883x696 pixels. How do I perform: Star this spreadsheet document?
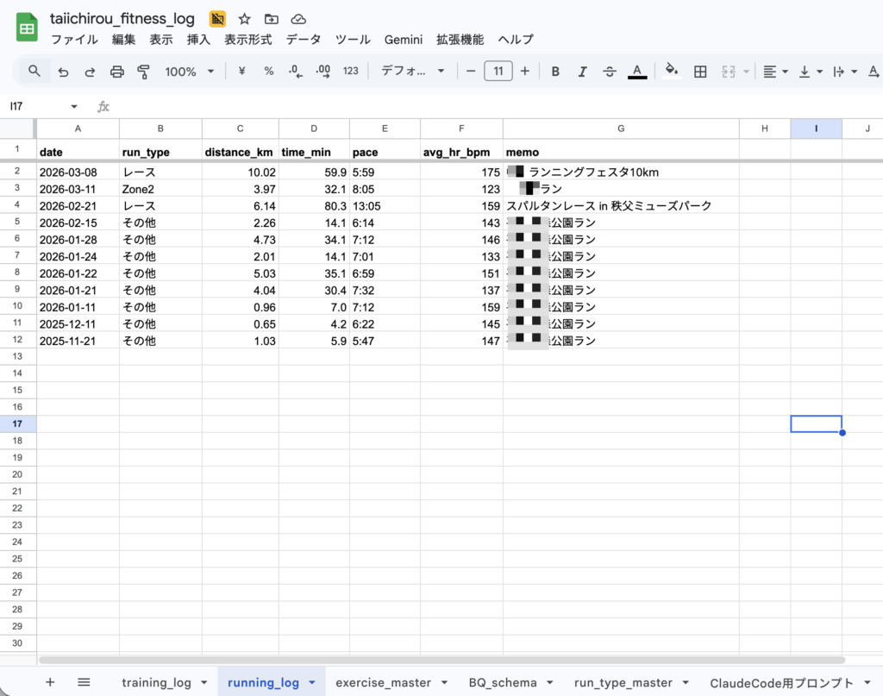click(x=245, y=19)
